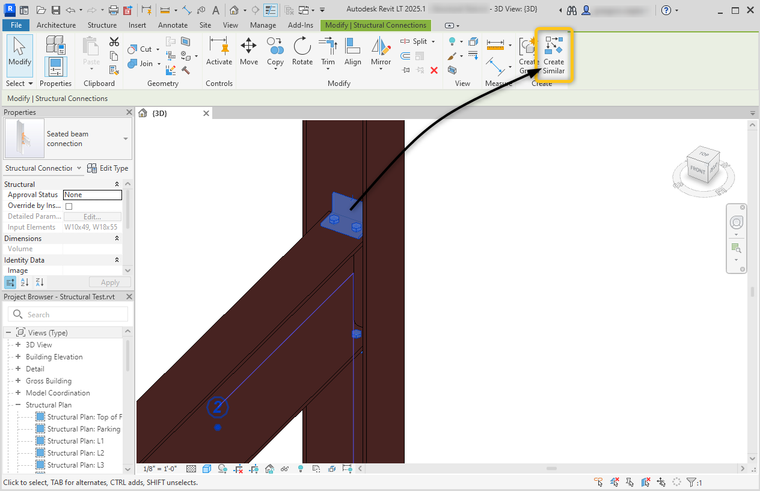Select the Move tool
The height and width of the screenshot is (491, 760).
click(x=248, y=53)
